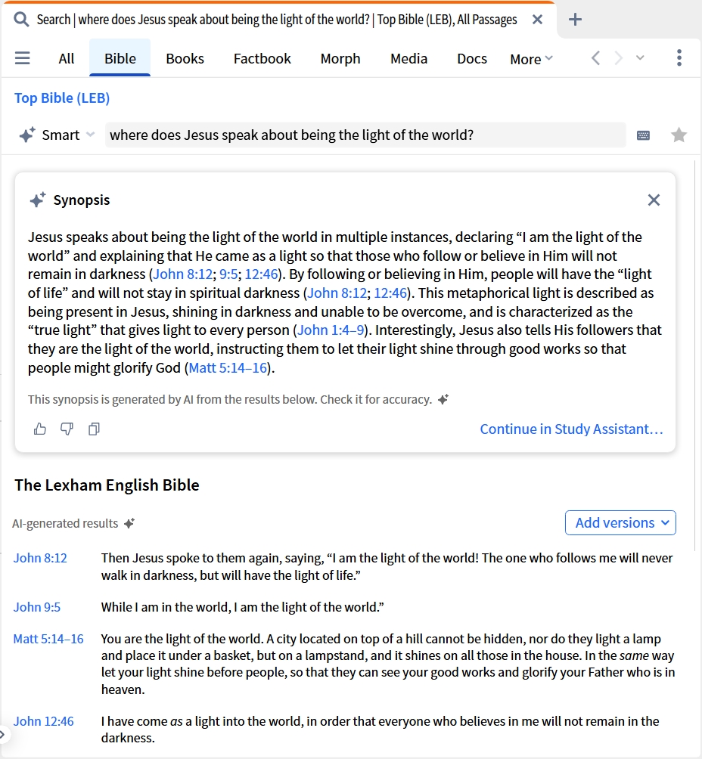
Task: Open the on-screen keyboard icon
Action: [644, 135]
